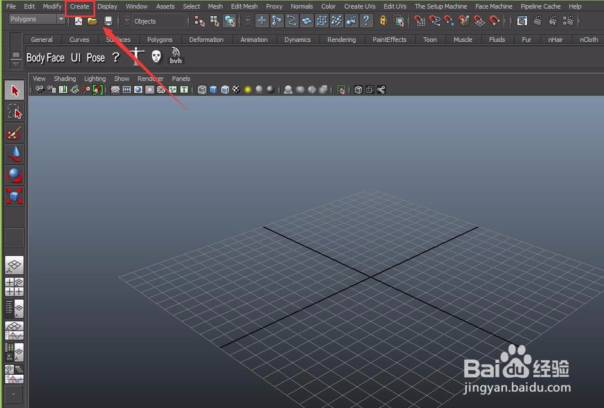Viewport: 604px width, 408px height.
Task: Open the Render Settings clapper icon
Action: click(x=568, y=21)
